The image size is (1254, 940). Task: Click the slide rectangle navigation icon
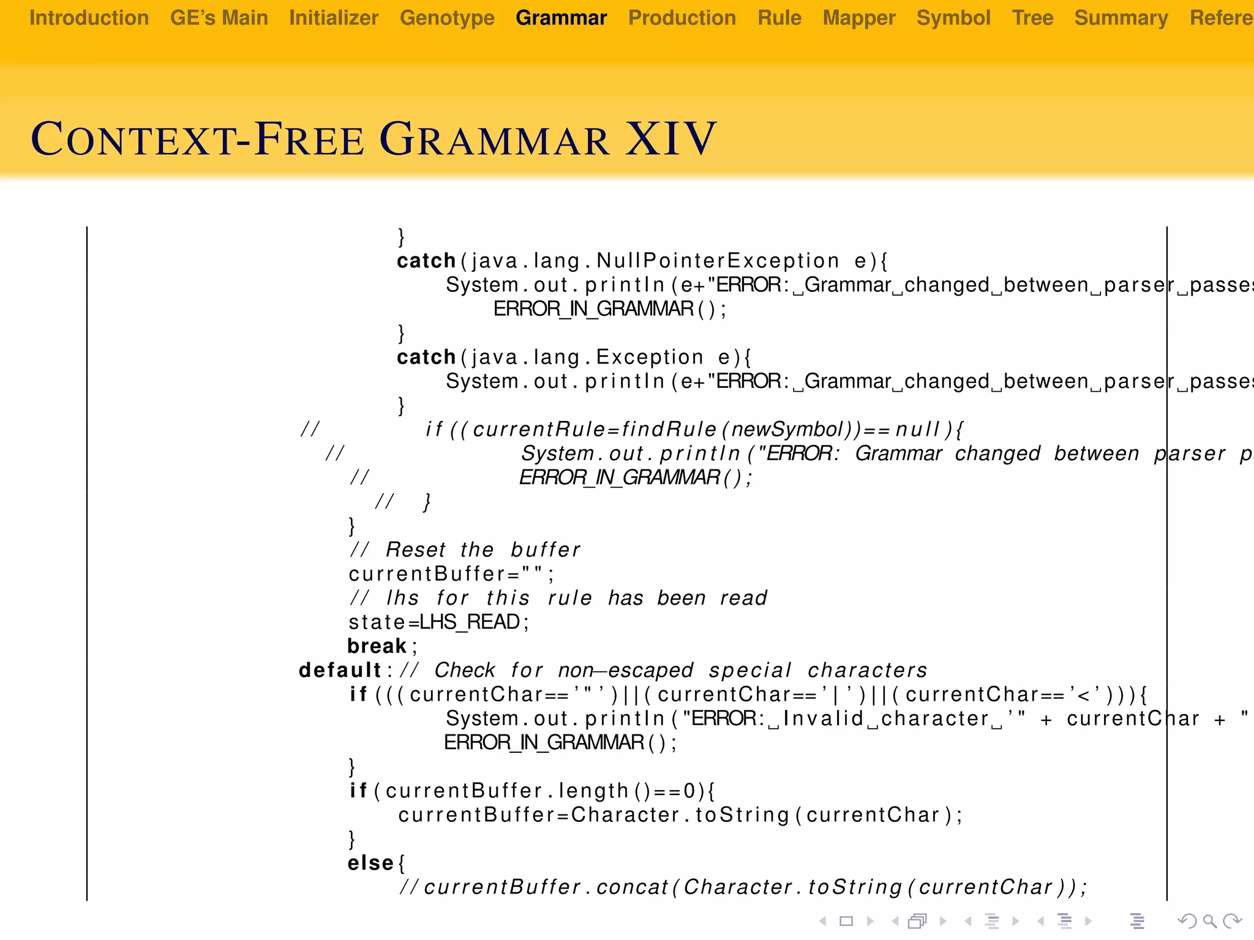click(846, 921)
